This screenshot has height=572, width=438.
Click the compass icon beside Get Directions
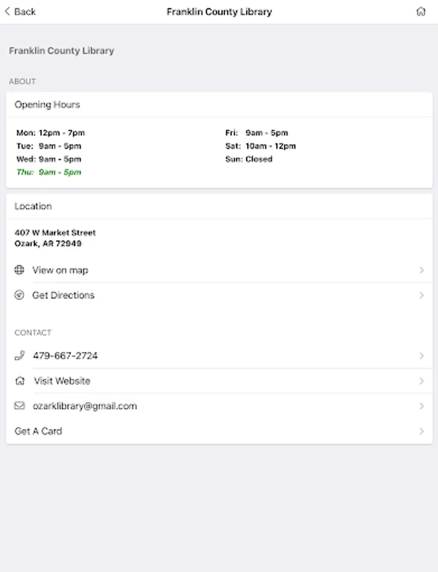[19, 295]
